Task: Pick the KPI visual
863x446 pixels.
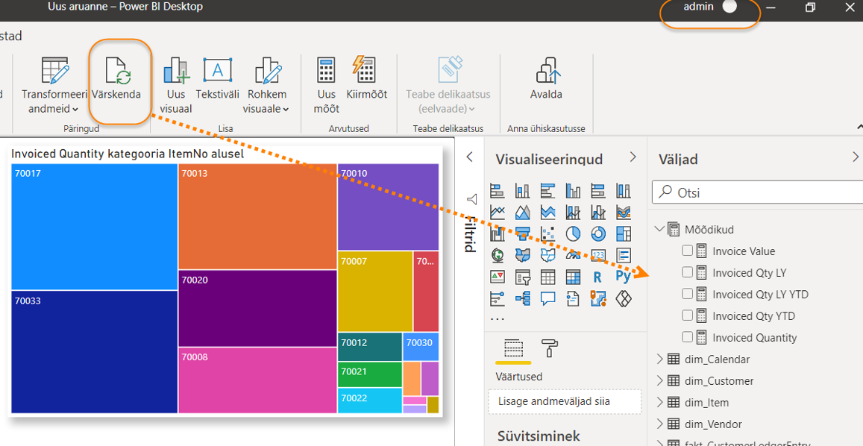Action: pos(497,277)
